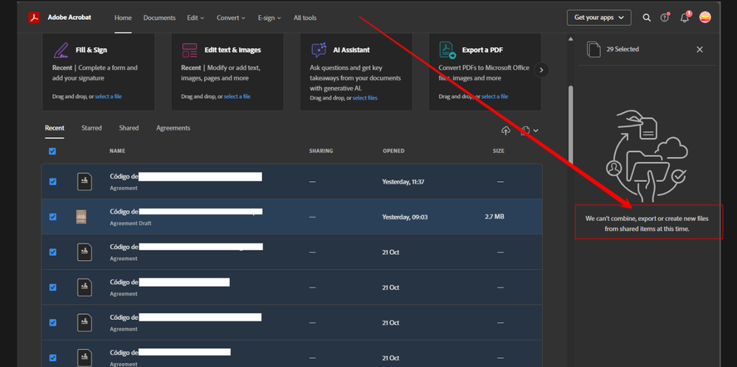Click the Export a PDF icon
This screenshot has height=367, width=737.
pos(448,49)
